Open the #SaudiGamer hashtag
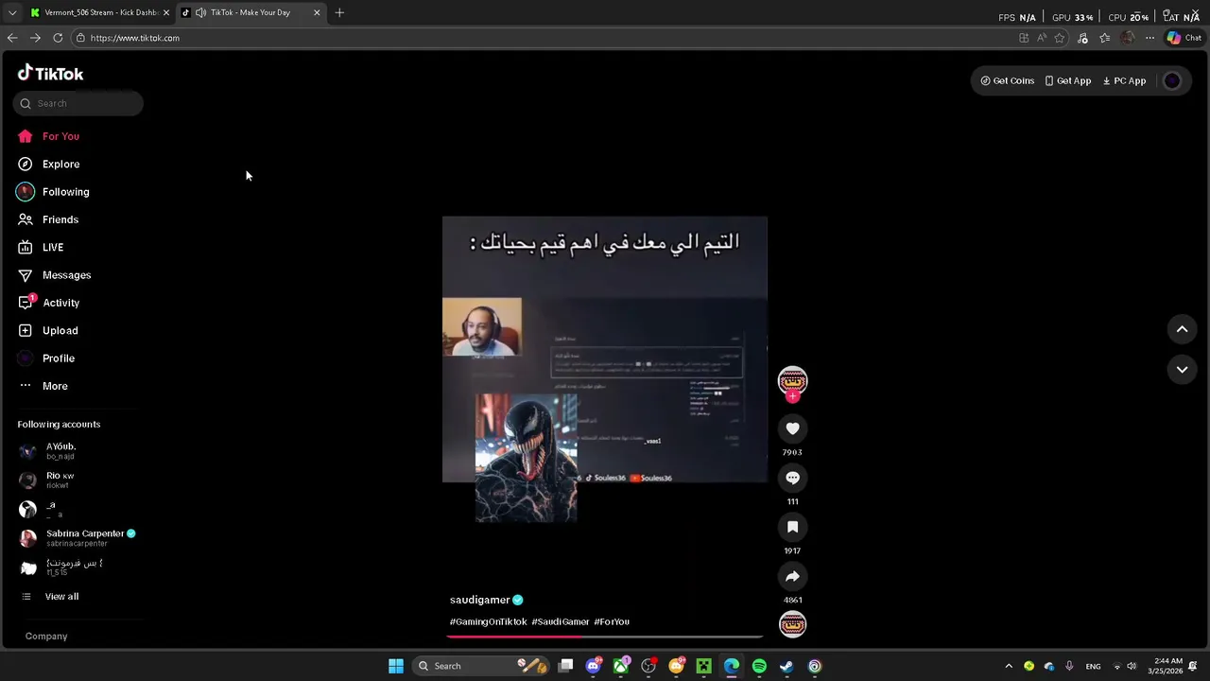This screenshot has height=681, width=1210. pyautogui.click(x=561, y=621)
